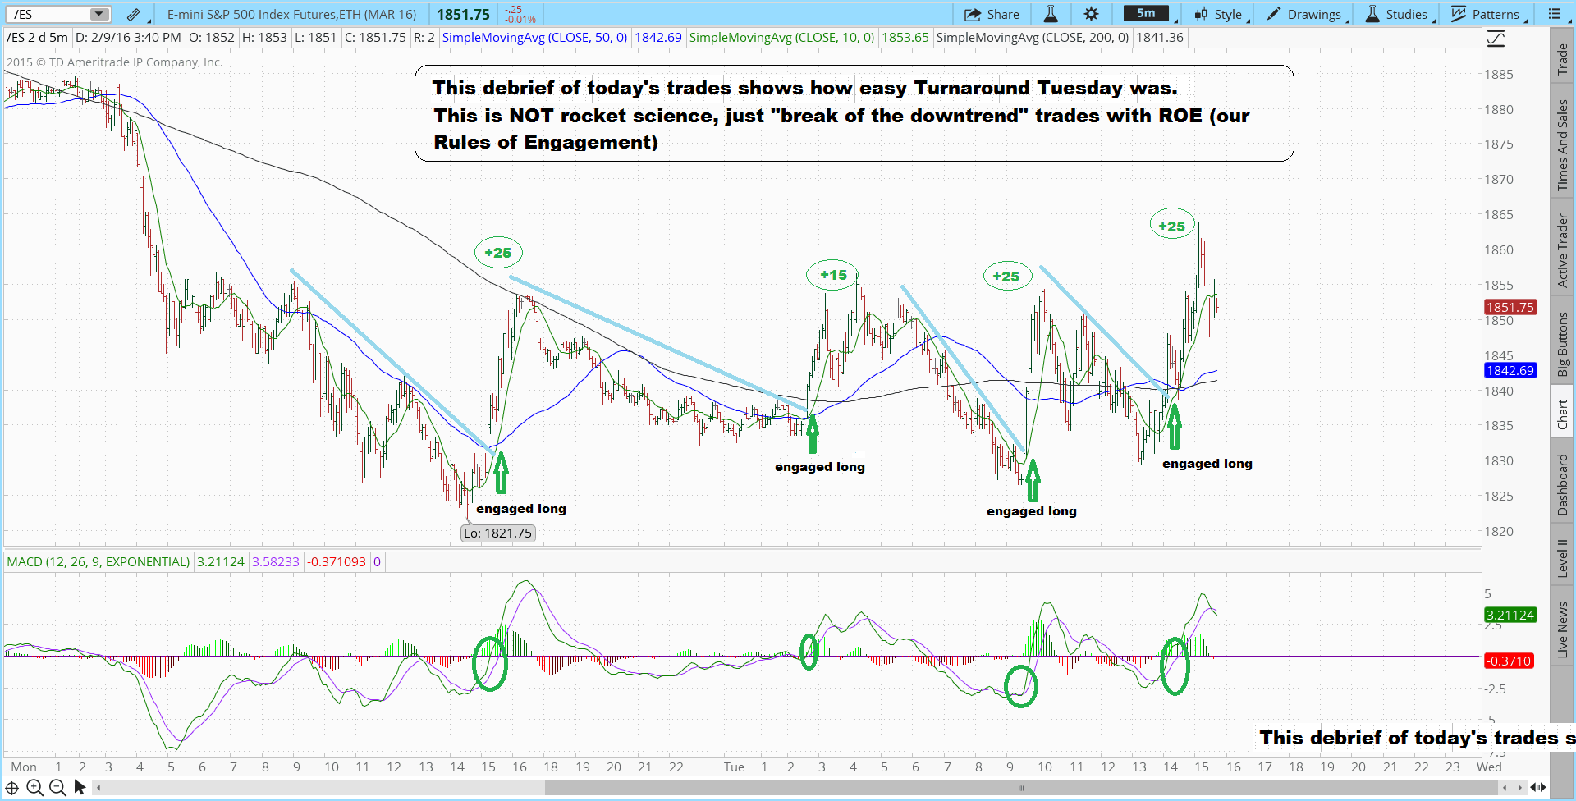1576x801 pixels.
Task: Click the zoom out magnifier
Action: (57, 788)
